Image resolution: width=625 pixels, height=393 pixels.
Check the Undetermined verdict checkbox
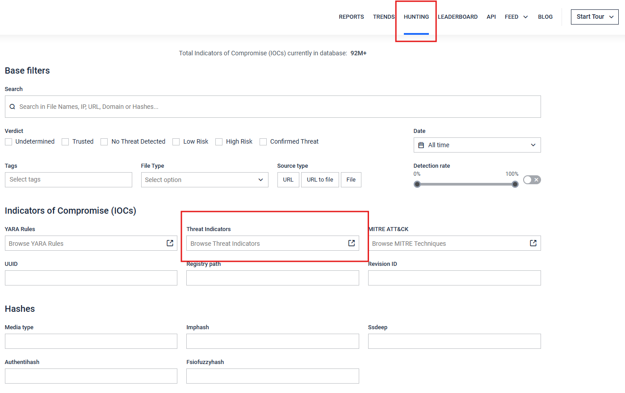[8, 142]
